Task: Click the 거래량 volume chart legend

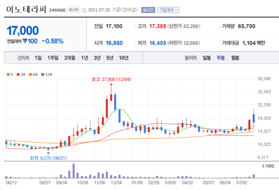Action: (269, 166)
